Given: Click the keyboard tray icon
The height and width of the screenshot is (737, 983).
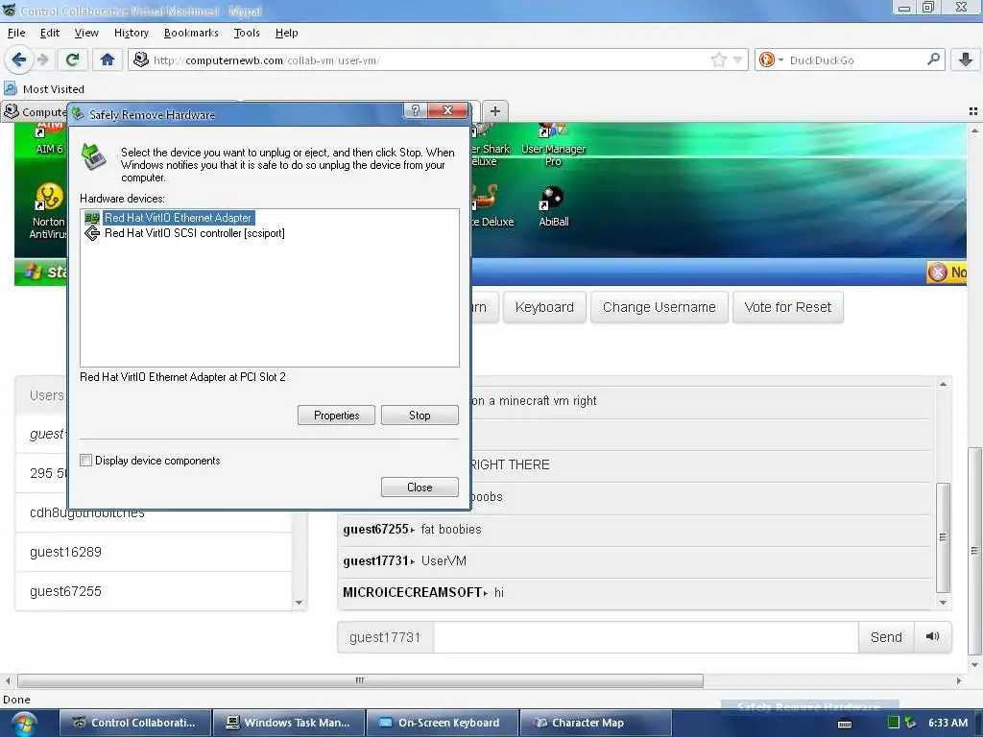Looking at the screenshot, I should click(845, 724).
